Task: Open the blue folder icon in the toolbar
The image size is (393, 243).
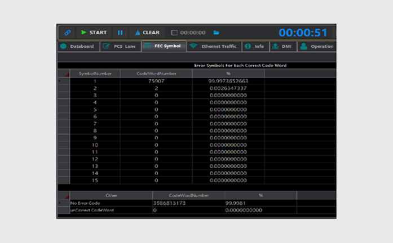Action: point(216,33)
